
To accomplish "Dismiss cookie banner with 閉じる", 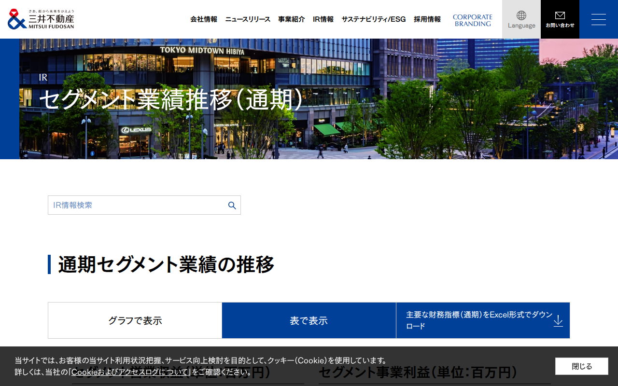I will pos(582,366).
